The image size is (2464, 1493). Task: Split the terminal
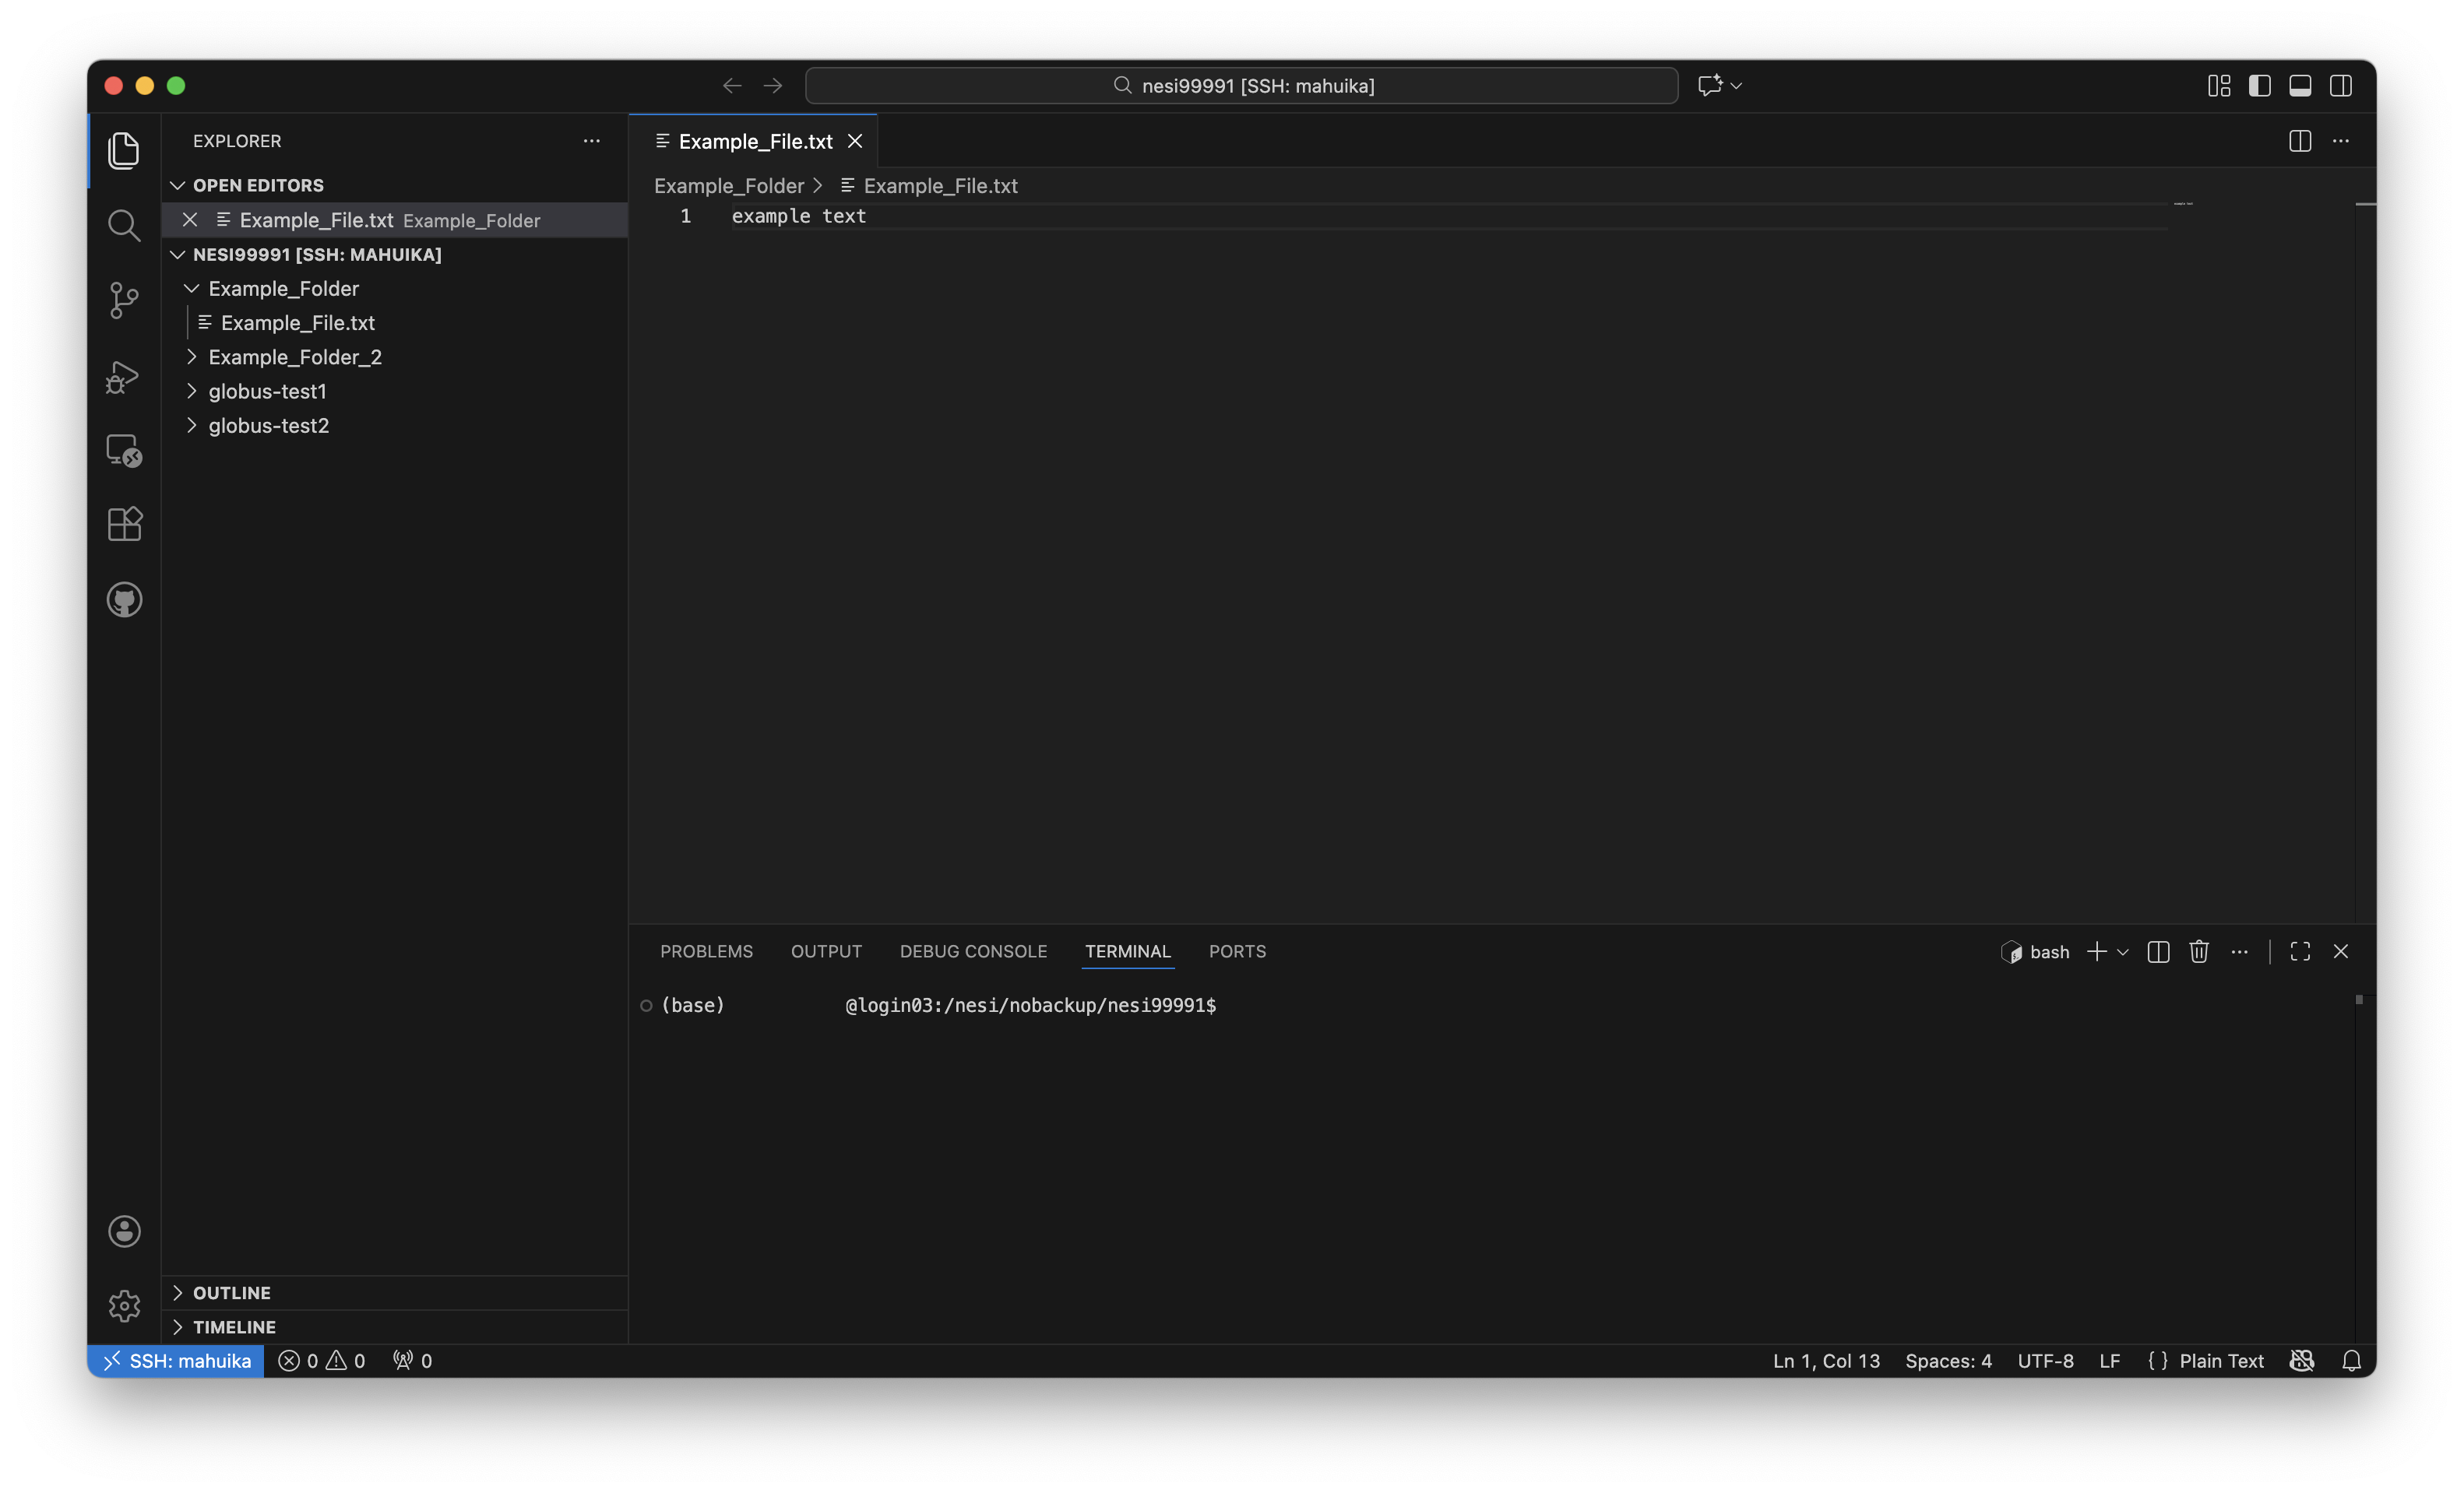coord(2158,951)
